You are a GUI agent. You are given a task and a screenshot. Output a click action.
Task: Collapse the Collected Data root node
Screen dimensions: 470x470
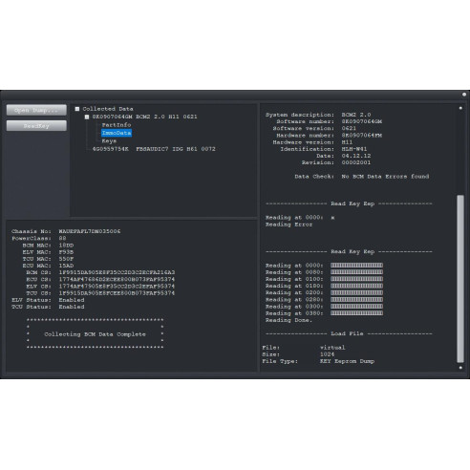click(x=77, y=109)
